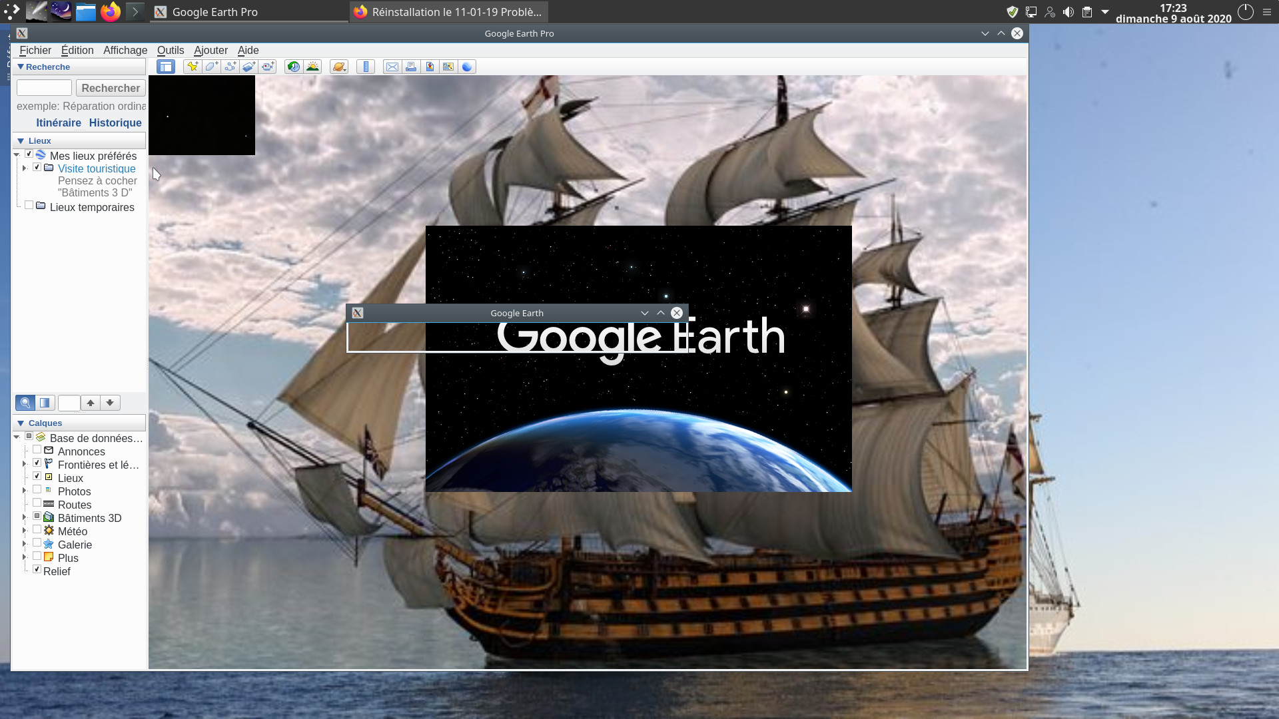Uncheck the Visite touristique checkbox
This screenshot has width=1279, height=719.
click(37, 167)
